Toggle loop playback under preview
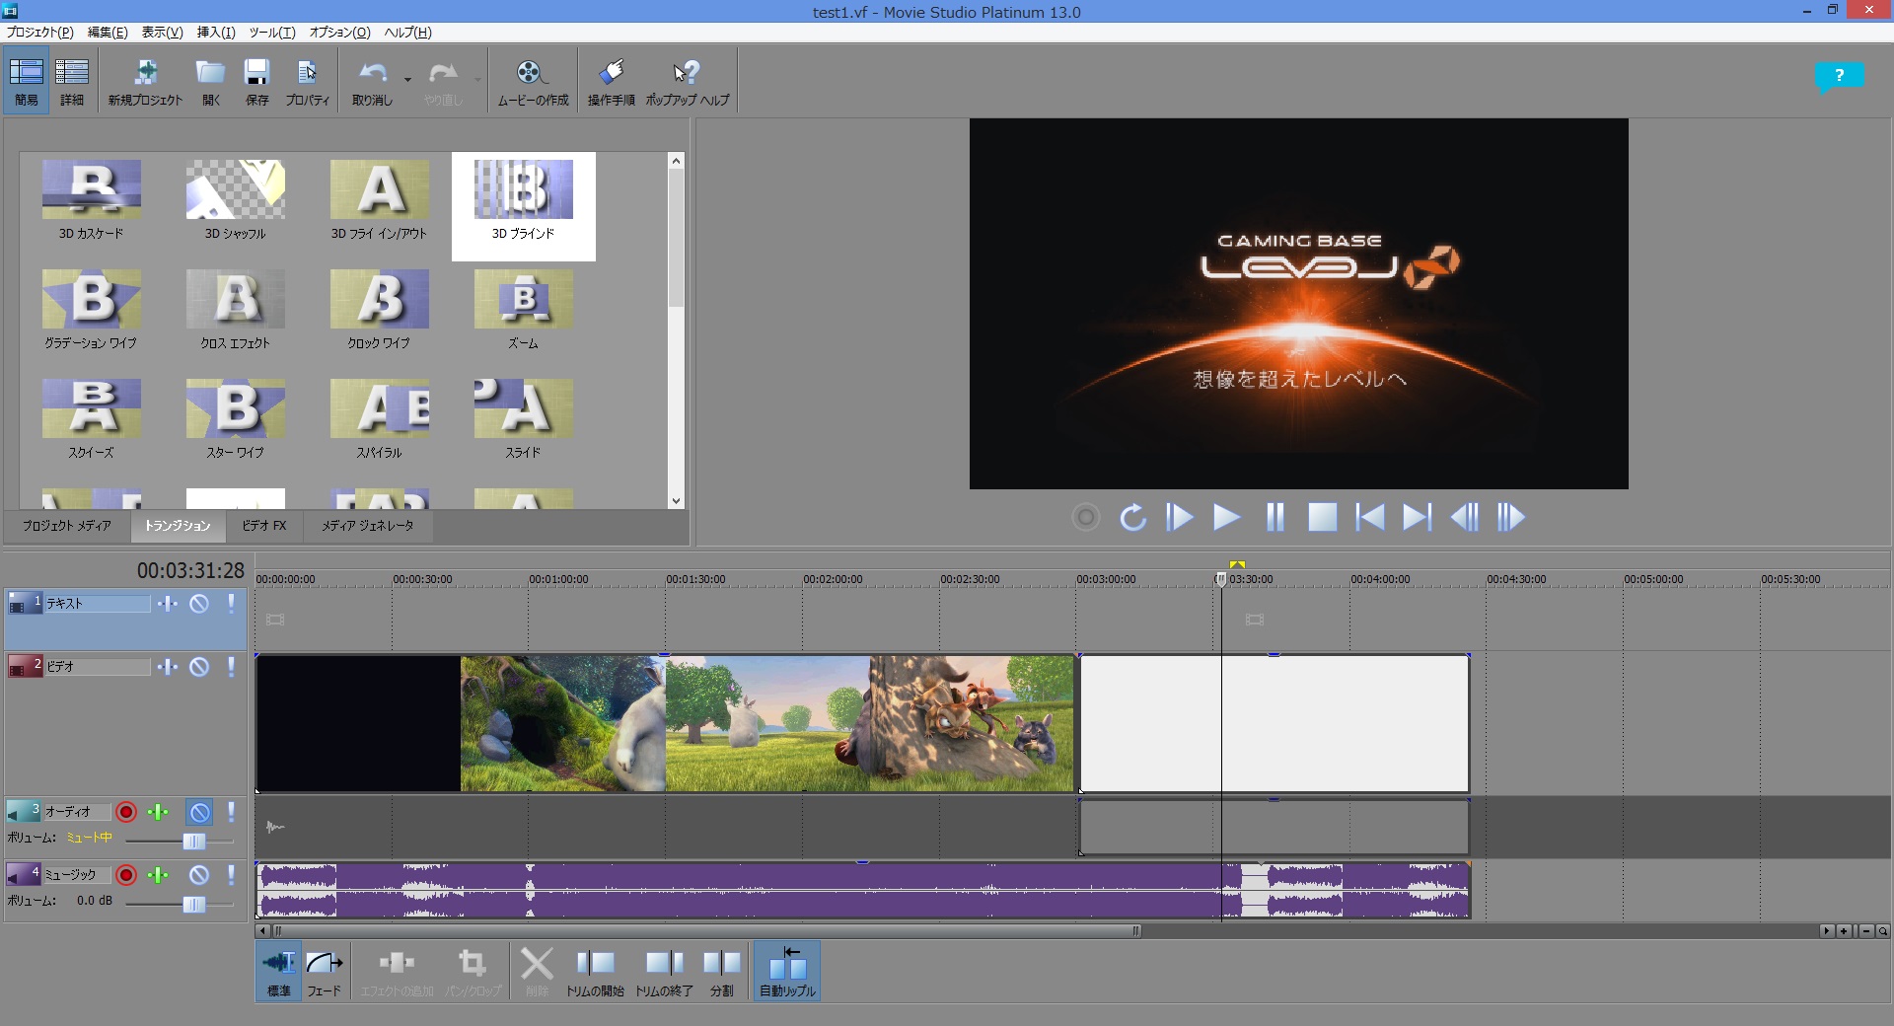This screenshot has height=1026, width=1894. tap(1132, 517)
